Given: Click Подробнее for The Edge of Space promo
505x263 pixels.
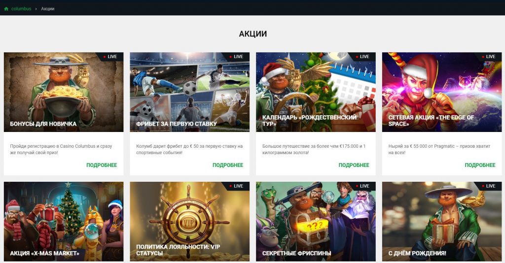Looking at the screenshot, I should 480,165.
